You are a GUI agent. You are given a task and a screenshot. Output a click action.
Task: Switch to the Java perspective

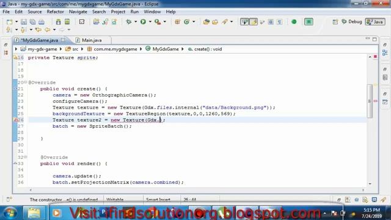coord(375,22)
